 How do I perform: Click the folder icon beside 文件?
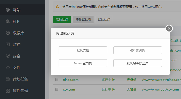[8, 67]
